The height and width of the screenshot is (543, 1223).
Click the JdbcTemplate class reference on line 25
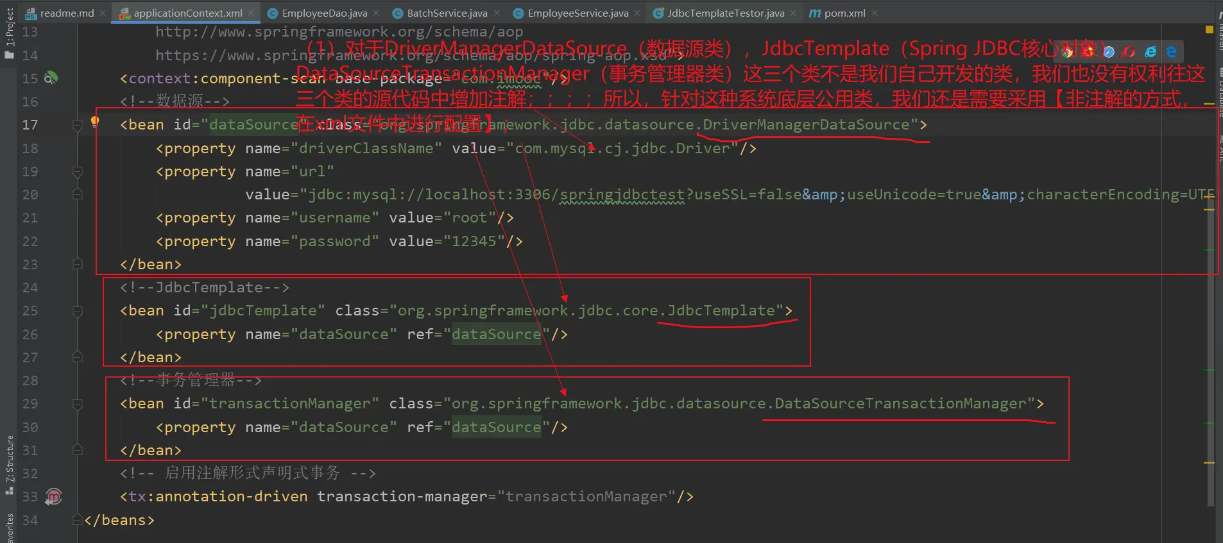click(x=721, y=310)
